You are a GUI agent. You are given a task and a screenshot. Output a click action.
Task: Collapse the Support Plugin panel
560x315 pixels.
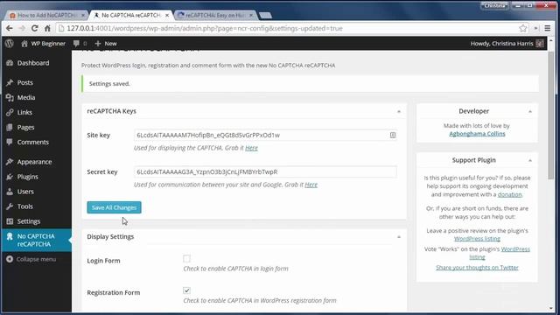(530, 160)
